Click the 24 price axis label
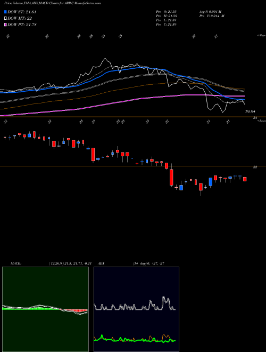The width and height of the screenshot is (266, 352). 255,118
